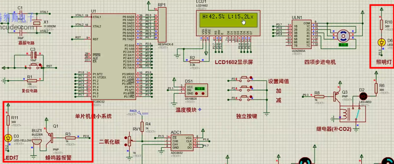The image size is (394, 164).
Task: Select the U1 microcontroller chip body
Action: 113,57
